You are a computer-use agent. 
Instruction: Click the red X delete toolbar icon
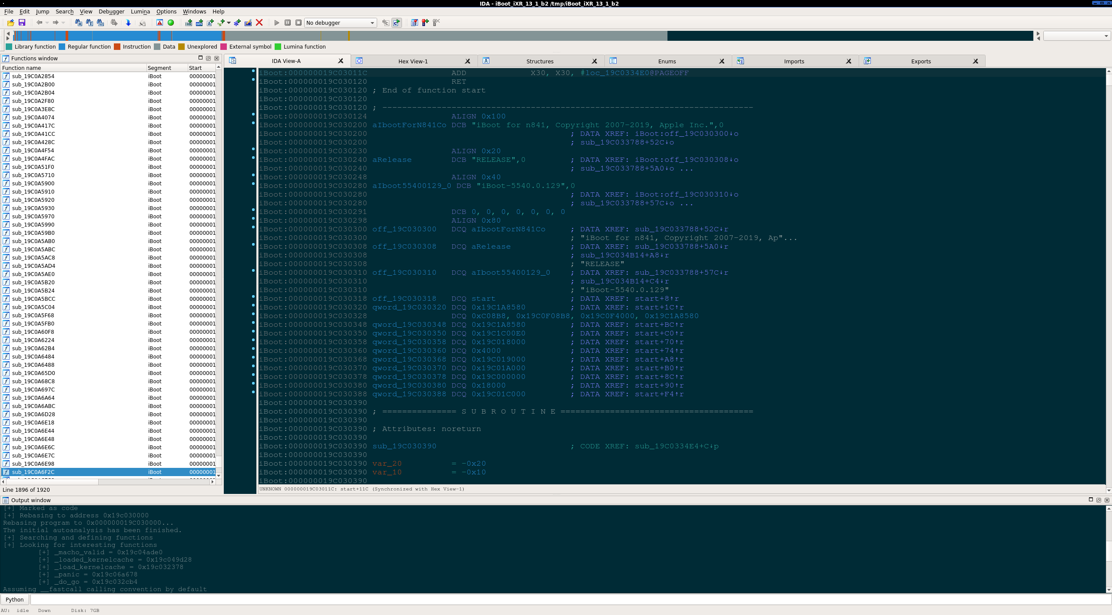tap(259, 23)
